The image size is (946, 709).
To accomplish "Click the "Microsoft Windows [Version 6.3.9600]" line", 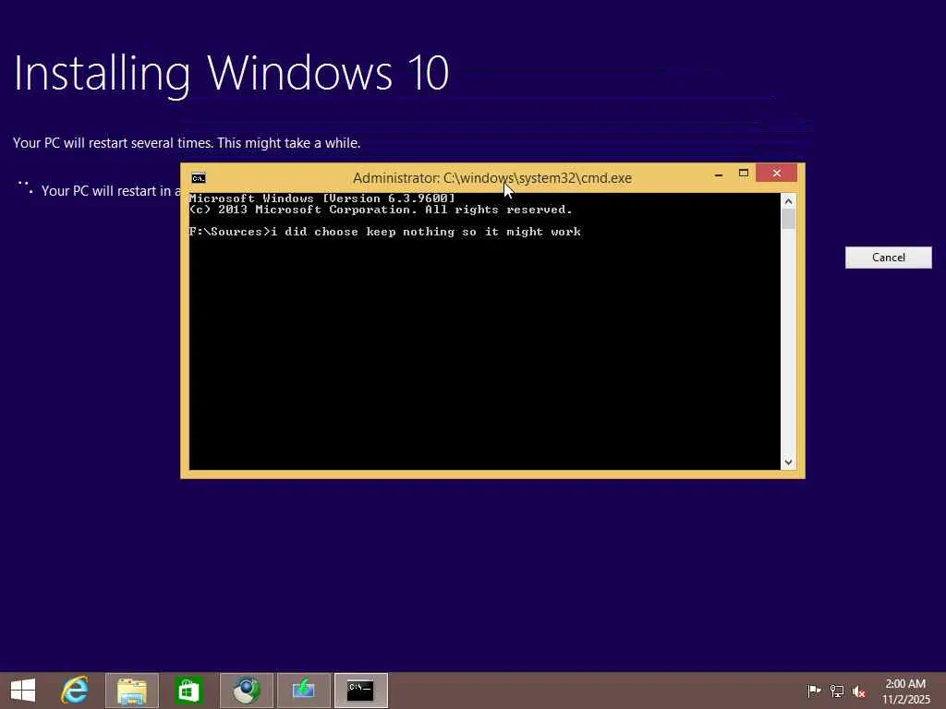I will pos(322,198).
